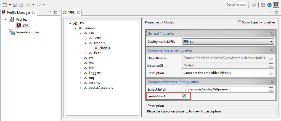Click the ComponentInstanceProperties header link
The image size is (281, 121).
coord(170,50)
